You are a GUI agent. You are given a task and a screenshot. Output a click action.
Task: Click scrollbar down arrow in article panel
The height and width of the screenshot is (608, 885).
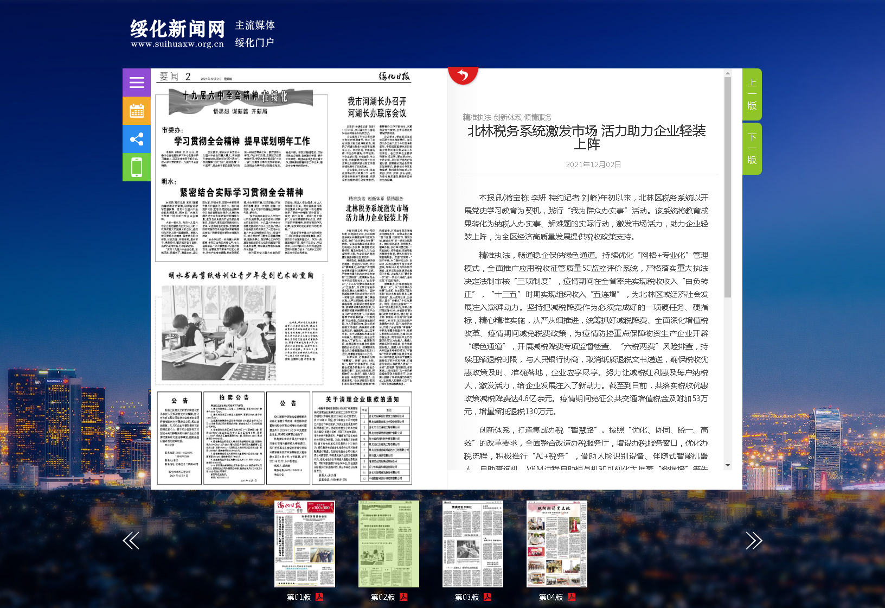[728, 465]
